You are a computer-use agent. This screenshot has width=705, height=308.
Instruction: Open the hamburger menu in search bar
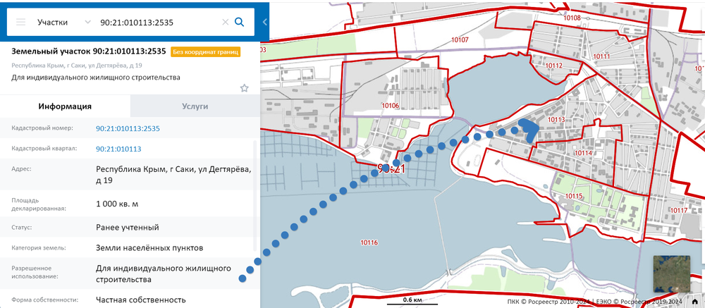[x=20, y=22]
